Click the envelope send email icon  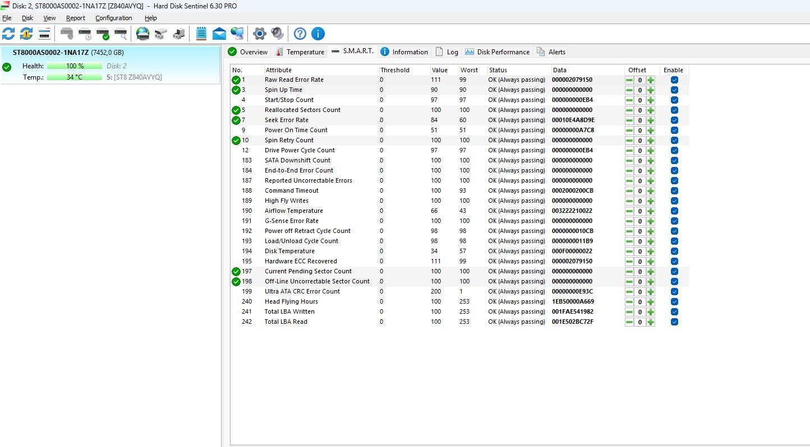pyautogui.click(x=219, y=34)
